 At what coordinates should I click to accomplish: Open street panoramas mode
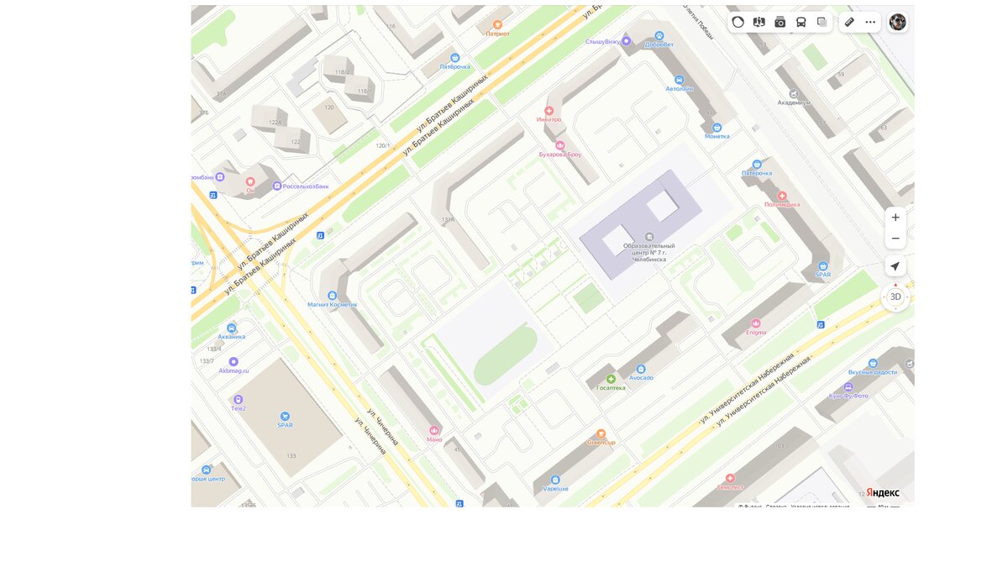[x=759, y=22]
